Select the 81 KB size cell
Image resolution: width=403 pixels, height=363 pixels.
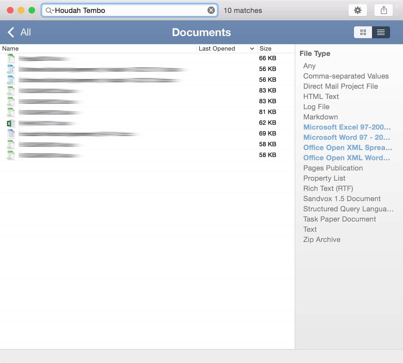(x=267, y=112)
